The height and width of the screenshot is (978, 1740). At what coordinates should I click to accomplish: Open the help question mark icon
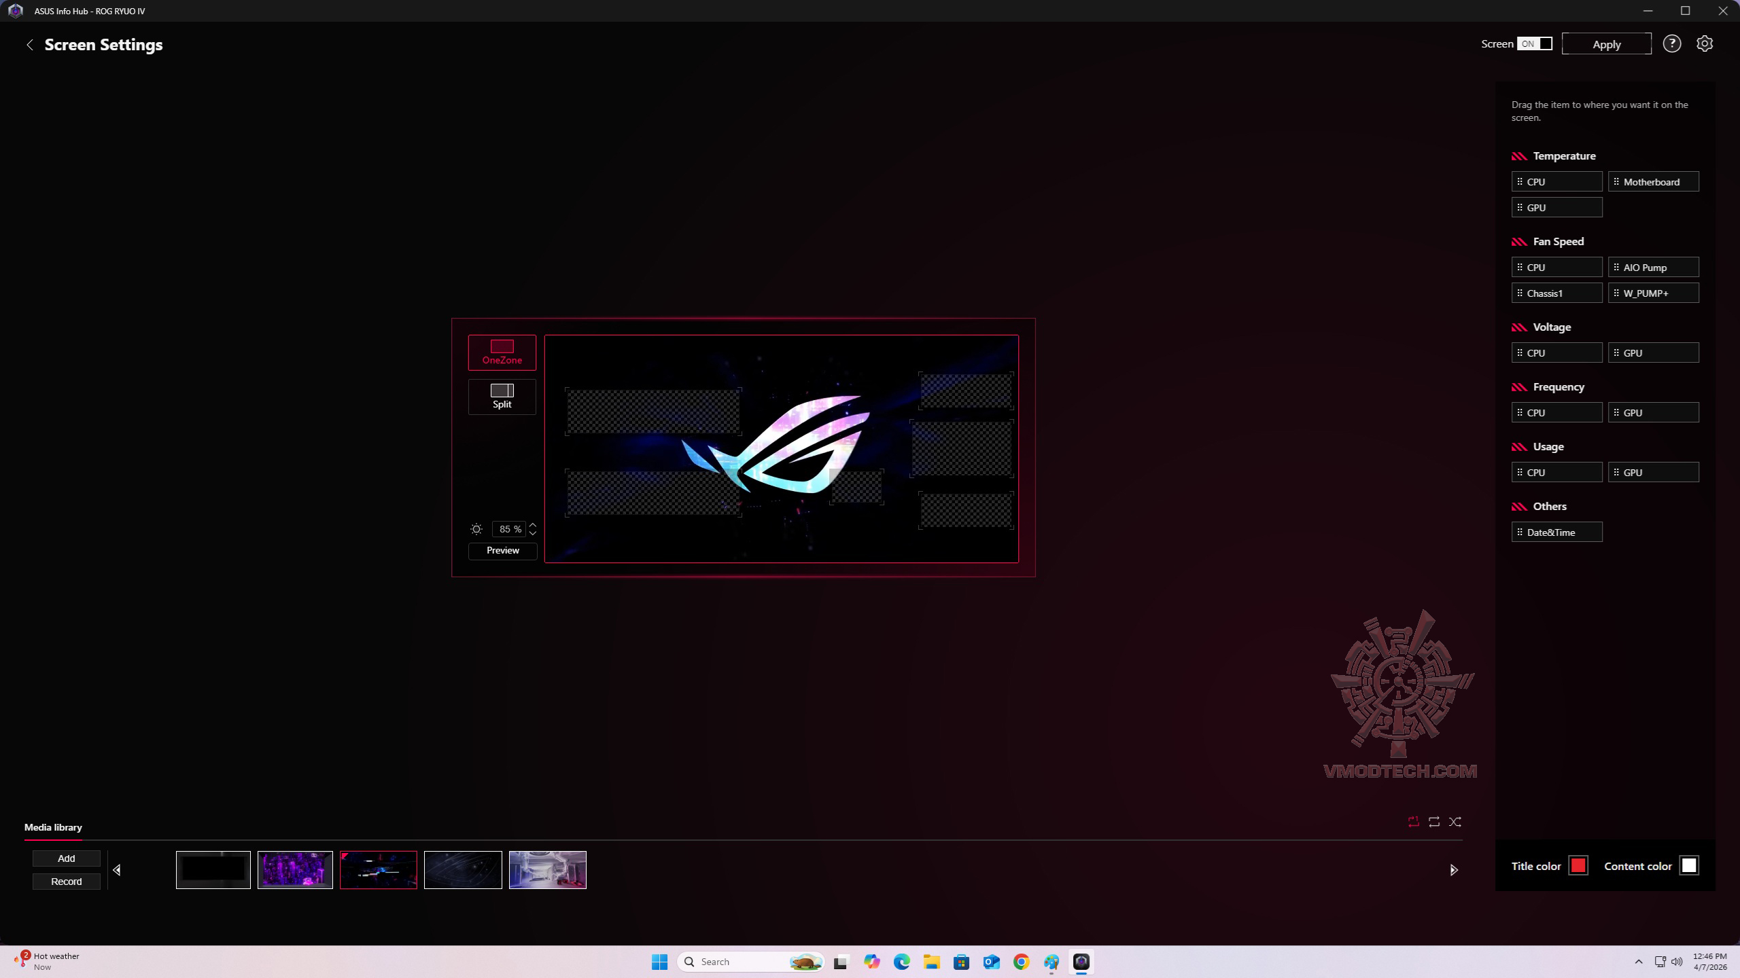point(1671,44)
